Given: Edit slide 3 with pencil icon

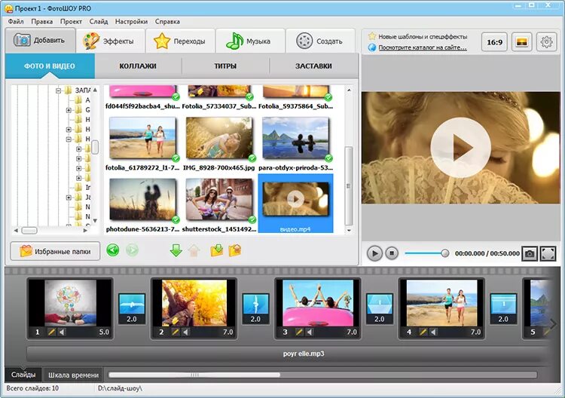Looking at the screenshot, I should (x=299, y=332).
